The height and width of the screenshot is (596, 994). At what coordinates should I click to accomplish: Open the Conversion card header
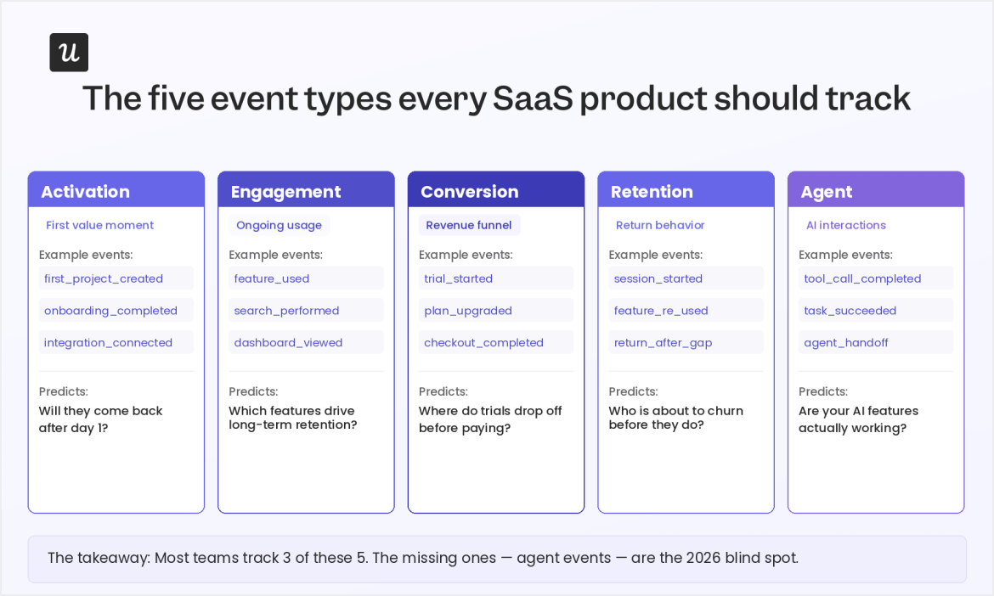(496, 189)
